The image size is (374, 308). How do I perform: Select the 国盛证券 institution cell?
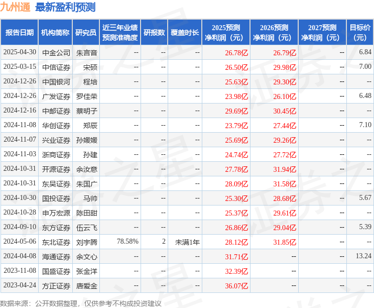[56, 271]
